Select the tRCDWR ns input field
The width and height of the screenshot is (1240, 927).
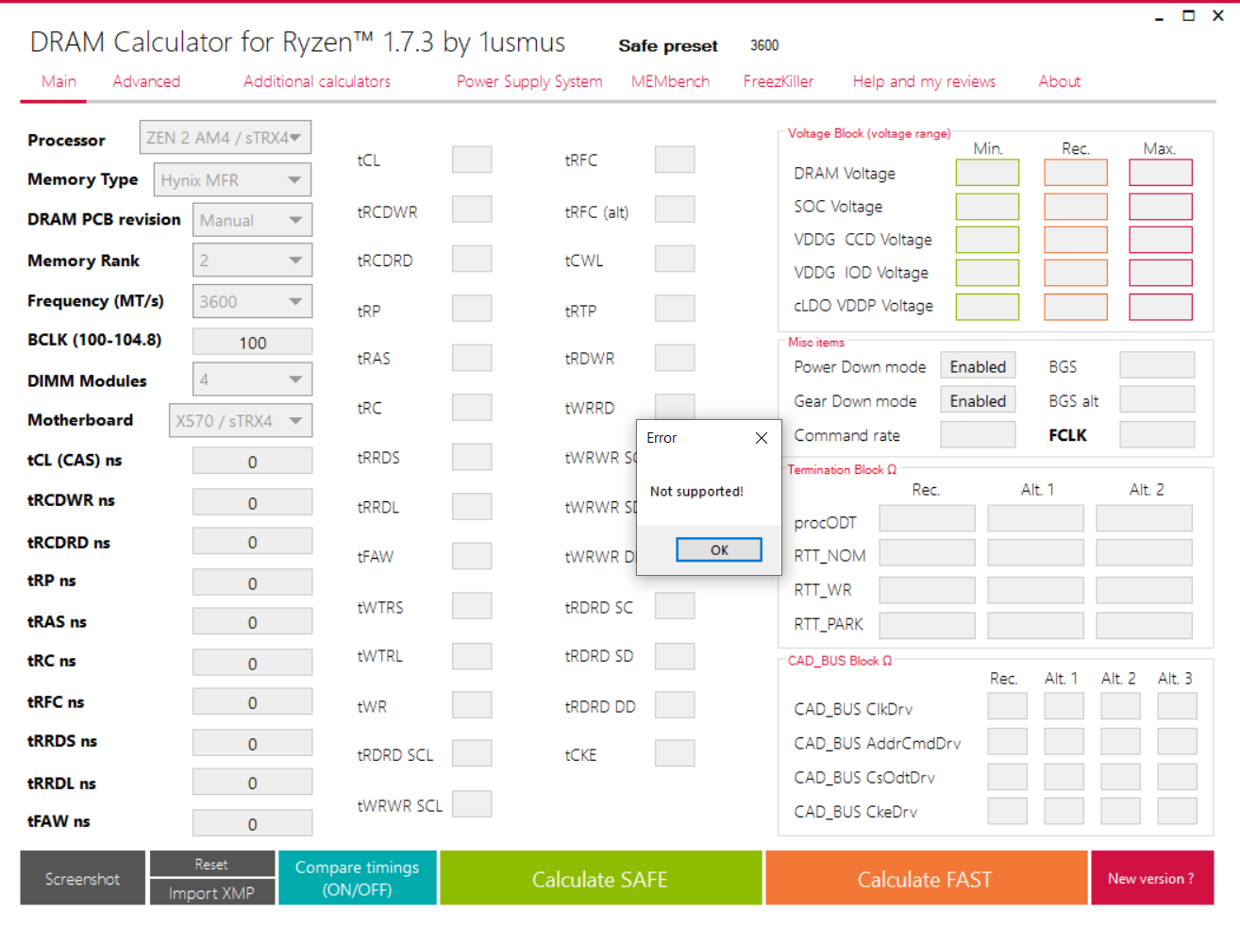click(x=252, y=502)
